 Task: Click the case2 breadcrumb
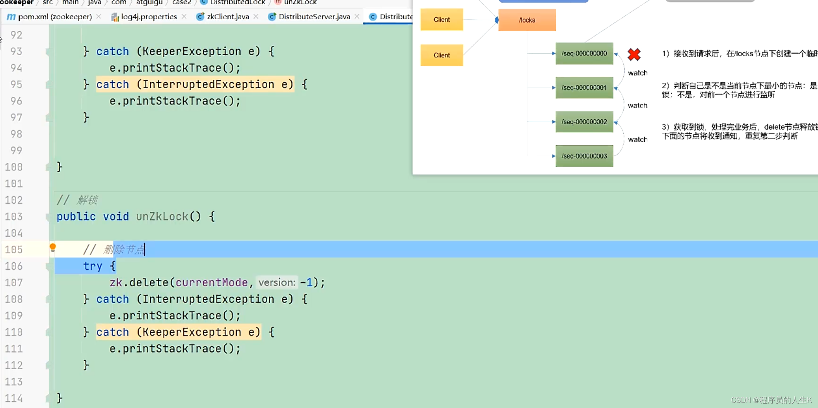[182, 2]
